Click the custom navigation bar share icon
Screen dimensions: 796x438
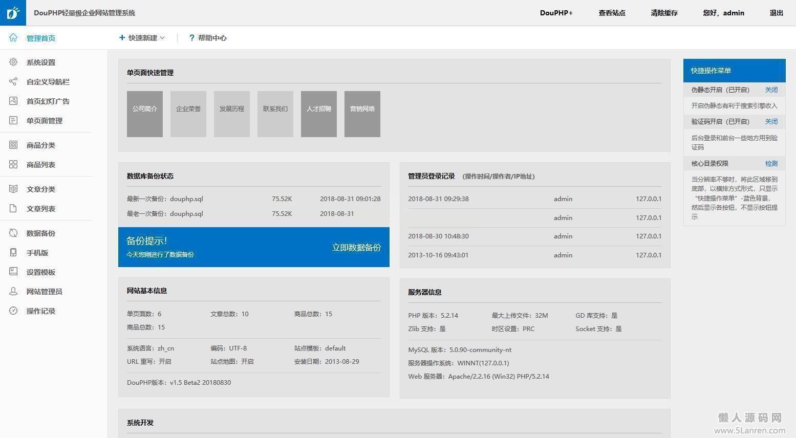point(13,82)
